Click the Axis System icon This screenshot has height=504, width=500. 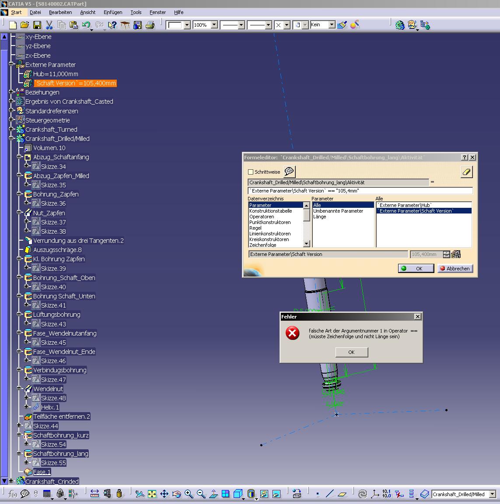(x=375, y=493)
